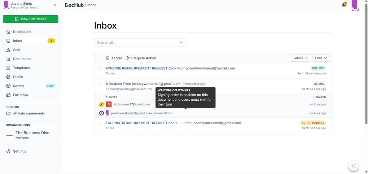The width and height of the screenshot is (368, 174).
Task: Open Fax Inbox in the sidebar
Action: pyautogui.click(x=31, y=95)
